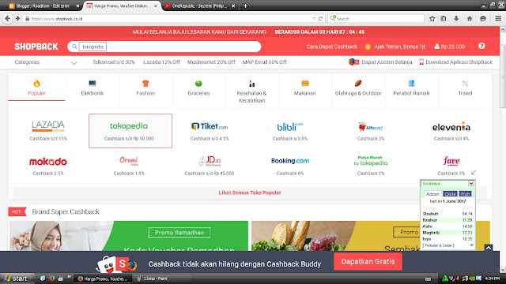Screen dimensions: 506x284
Task: Expand the Categories dropdown
Action: pos(46,62)
